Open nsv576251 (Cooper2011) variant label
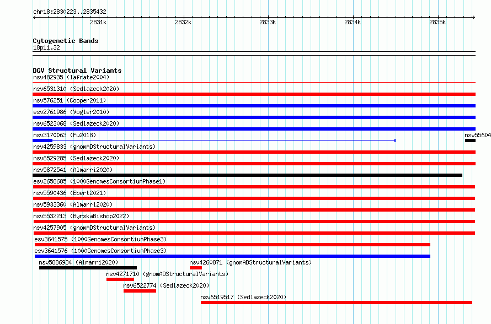The image size is (491, 324). point(70,100)
